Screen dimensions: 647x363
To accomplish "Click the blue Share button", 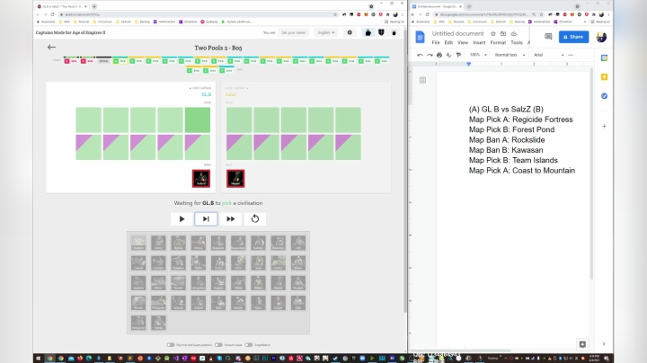I will (x=573, y=37).
